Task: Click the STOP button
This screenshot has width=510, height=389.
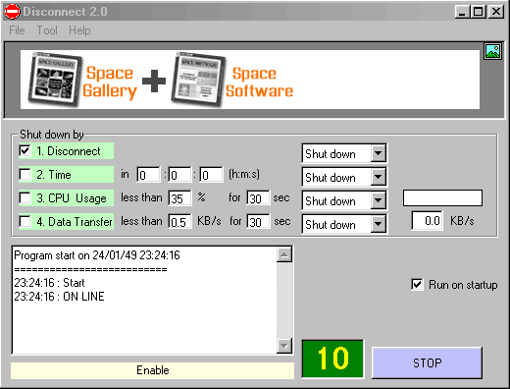Action: (427, 362)
